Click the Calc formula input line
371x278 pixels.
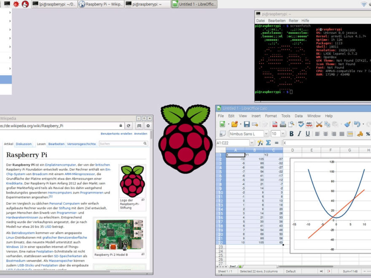[326, 143]
